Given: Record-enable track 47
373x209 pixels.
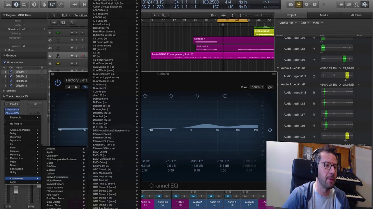Looking at the screenshot, I should [x=82, y=56].
